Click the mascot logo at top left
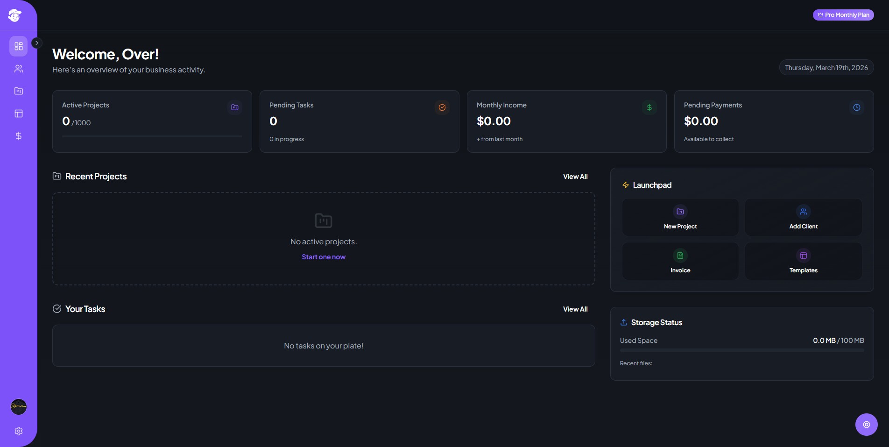This screenshot has width=889, height=447. [15, 15]
